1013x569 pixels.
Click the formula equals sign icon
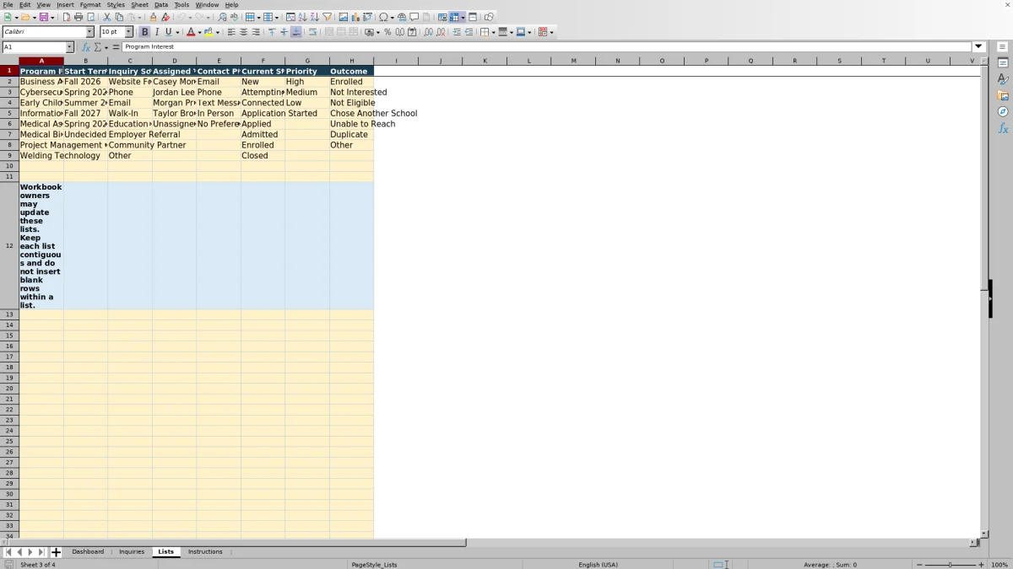[116, 47]
